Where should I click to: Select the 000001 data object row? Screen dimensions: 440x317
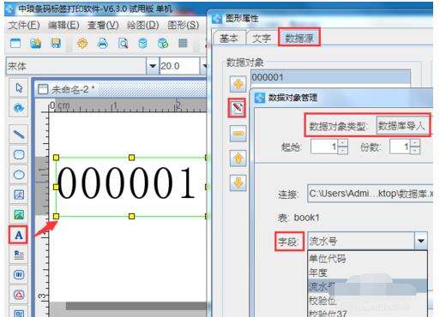(x=331, y=77)
